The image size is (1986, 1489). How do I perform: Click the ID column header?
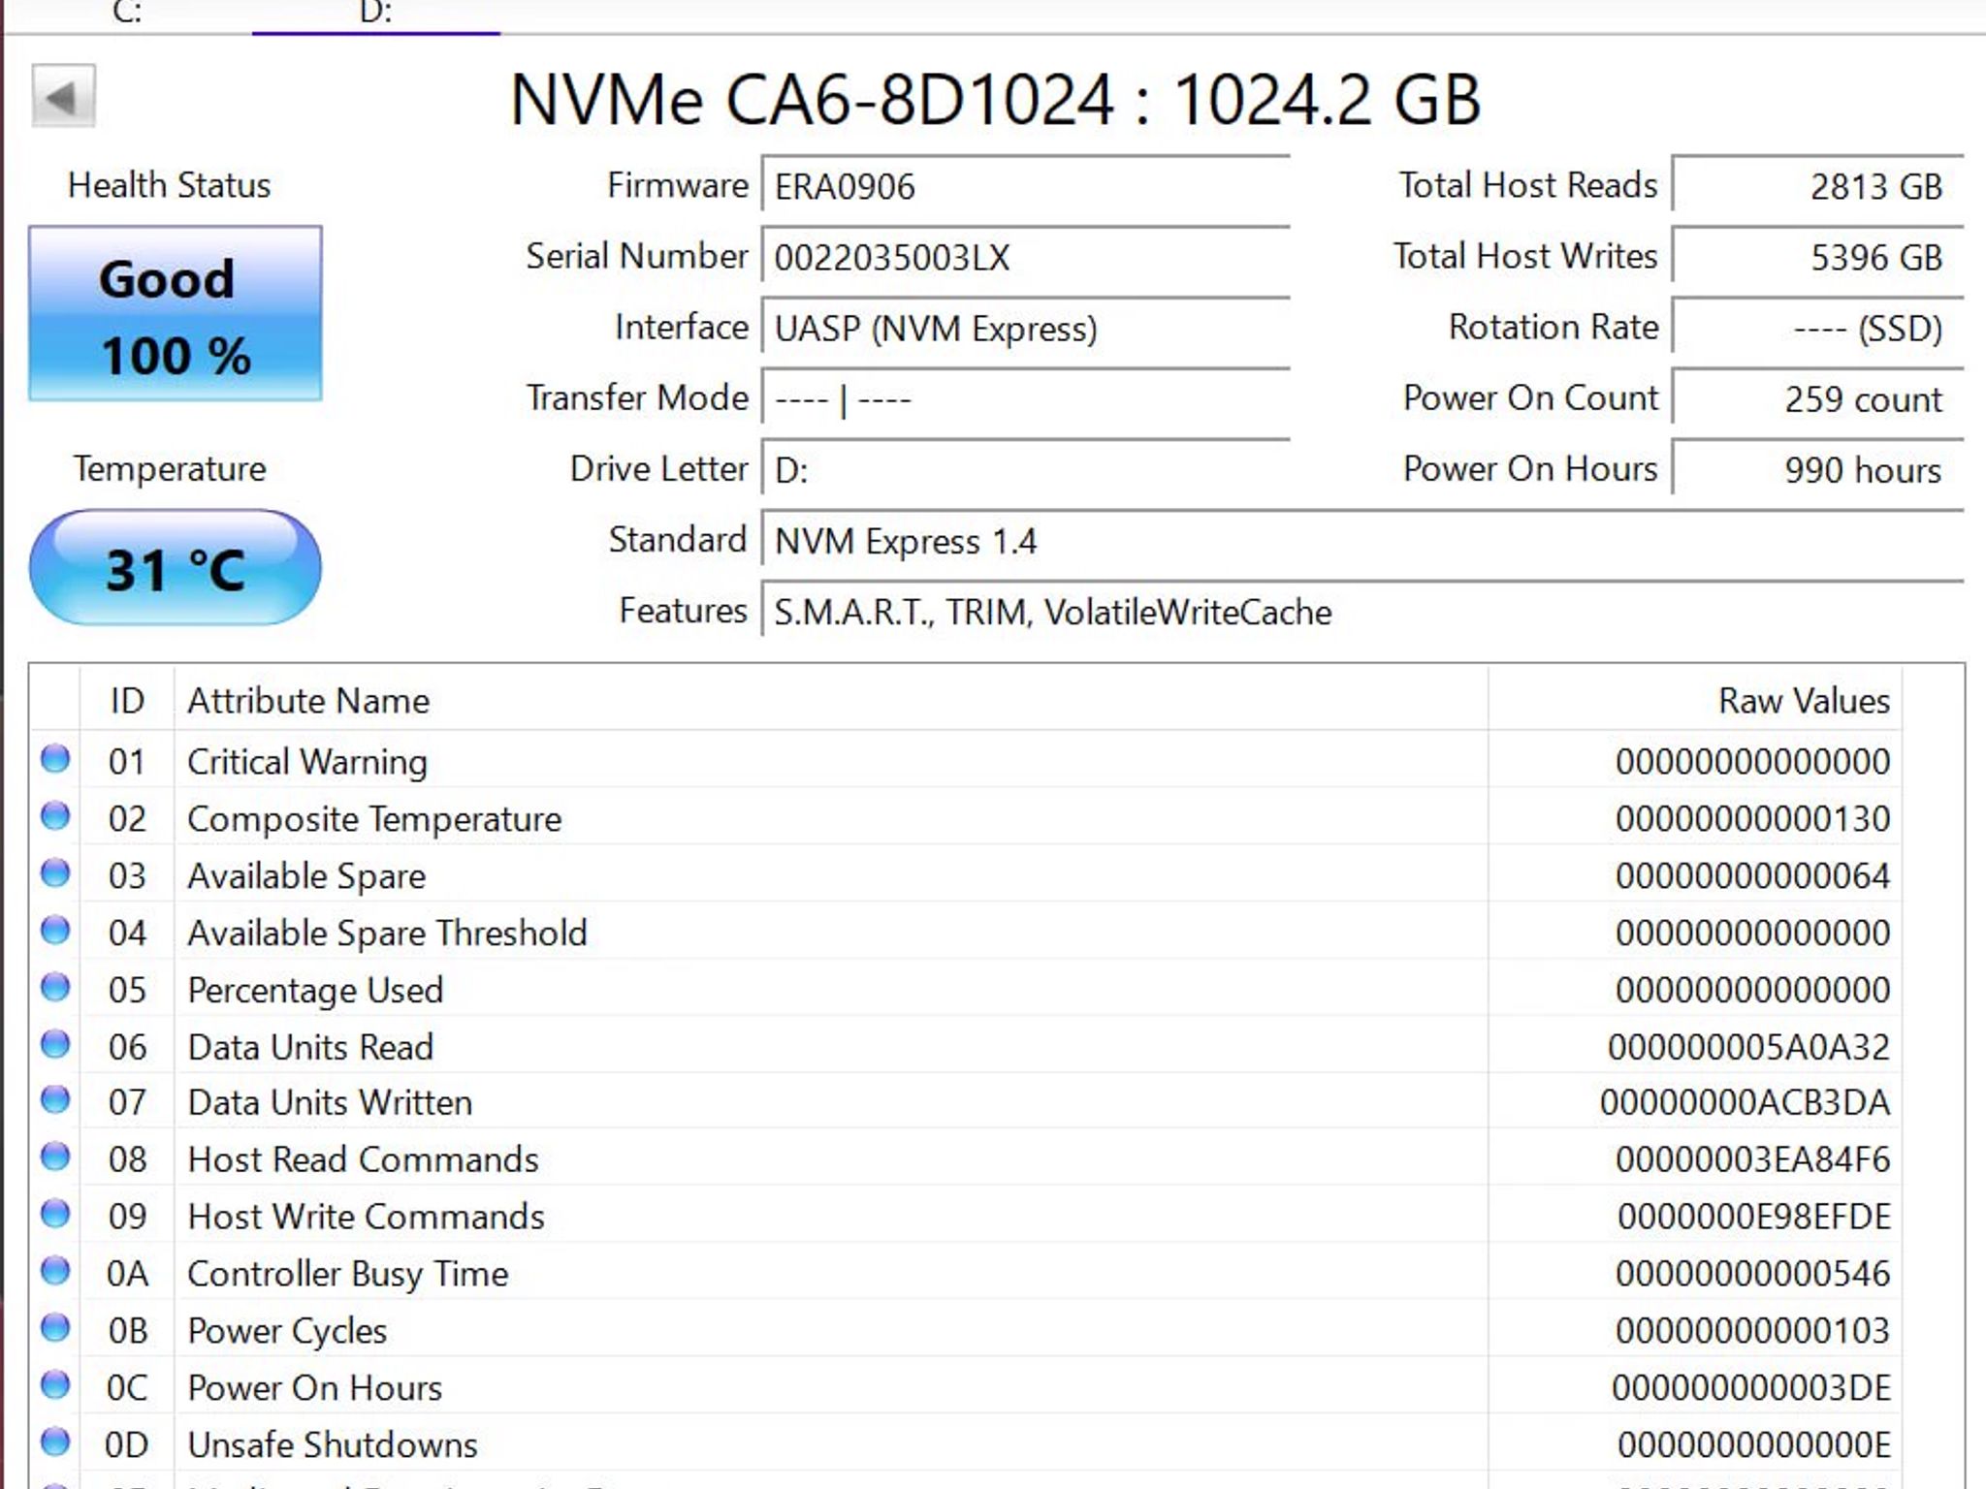(x=127, y=700)
